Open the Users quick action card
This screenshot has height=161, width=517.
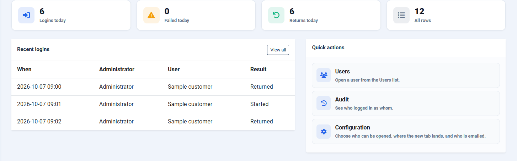406,75
